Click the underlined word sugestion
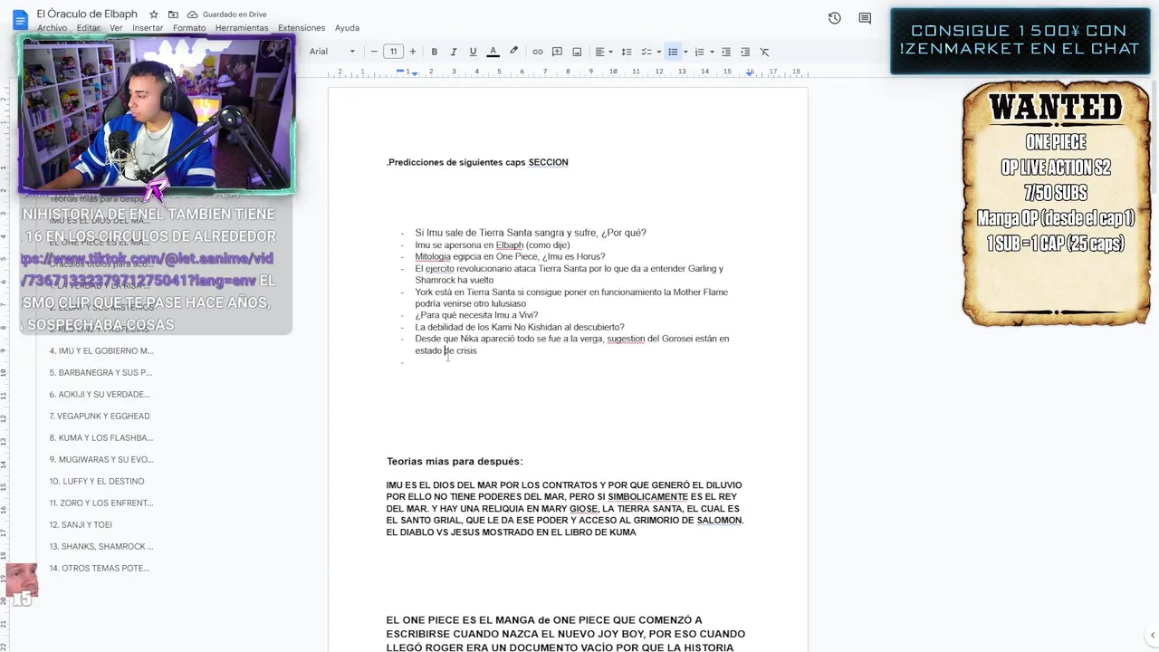The width and height of the screenshot is (1159, 652). coord(626,339)
